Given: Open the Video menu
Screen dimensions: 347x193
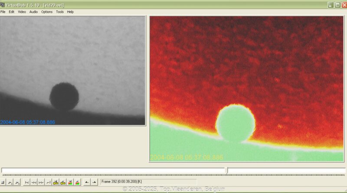Looking at the screenshot, I should coord(22,12).
